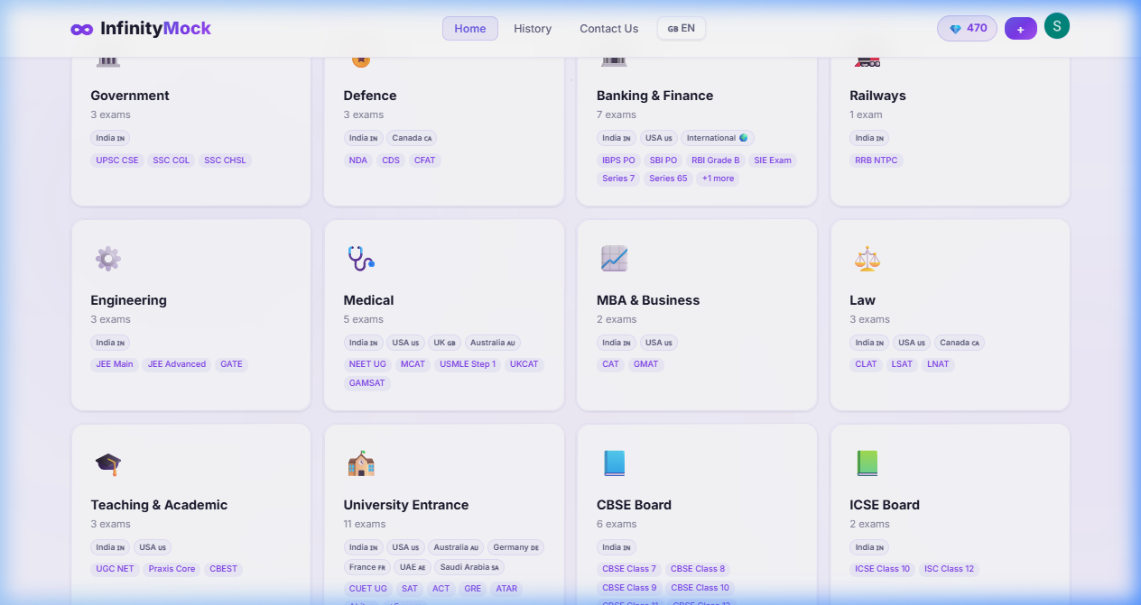Open the Government category heading
The height and width of the screenshot is (605, 1141).
click(x=130, y=96)
